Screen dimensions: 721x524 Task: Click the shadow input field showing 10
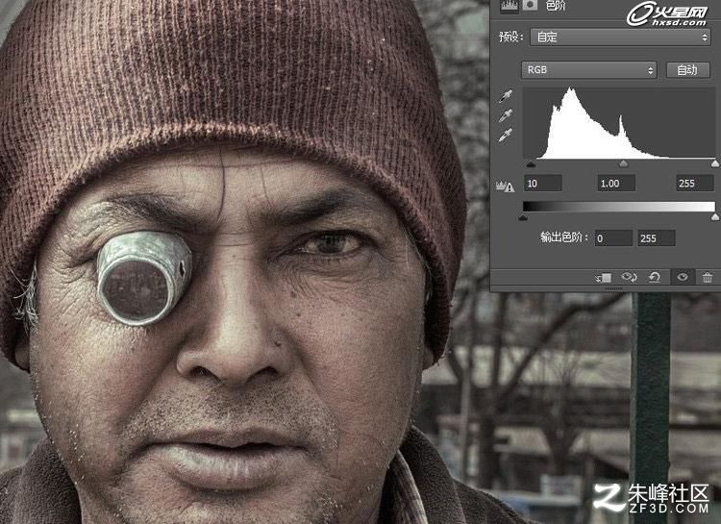543,183
